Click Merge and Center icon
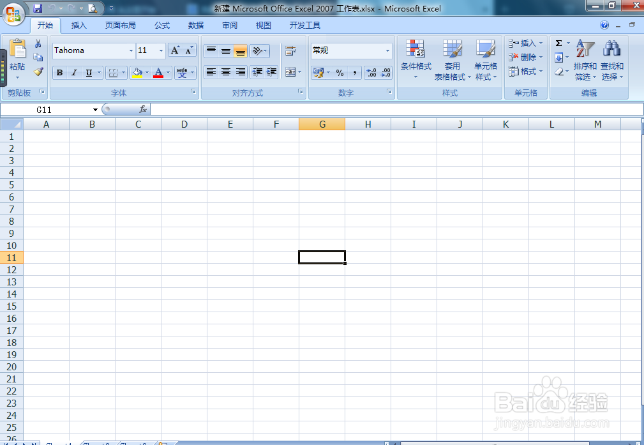This screenshot has height=445, width=644. tap(290, 72)
